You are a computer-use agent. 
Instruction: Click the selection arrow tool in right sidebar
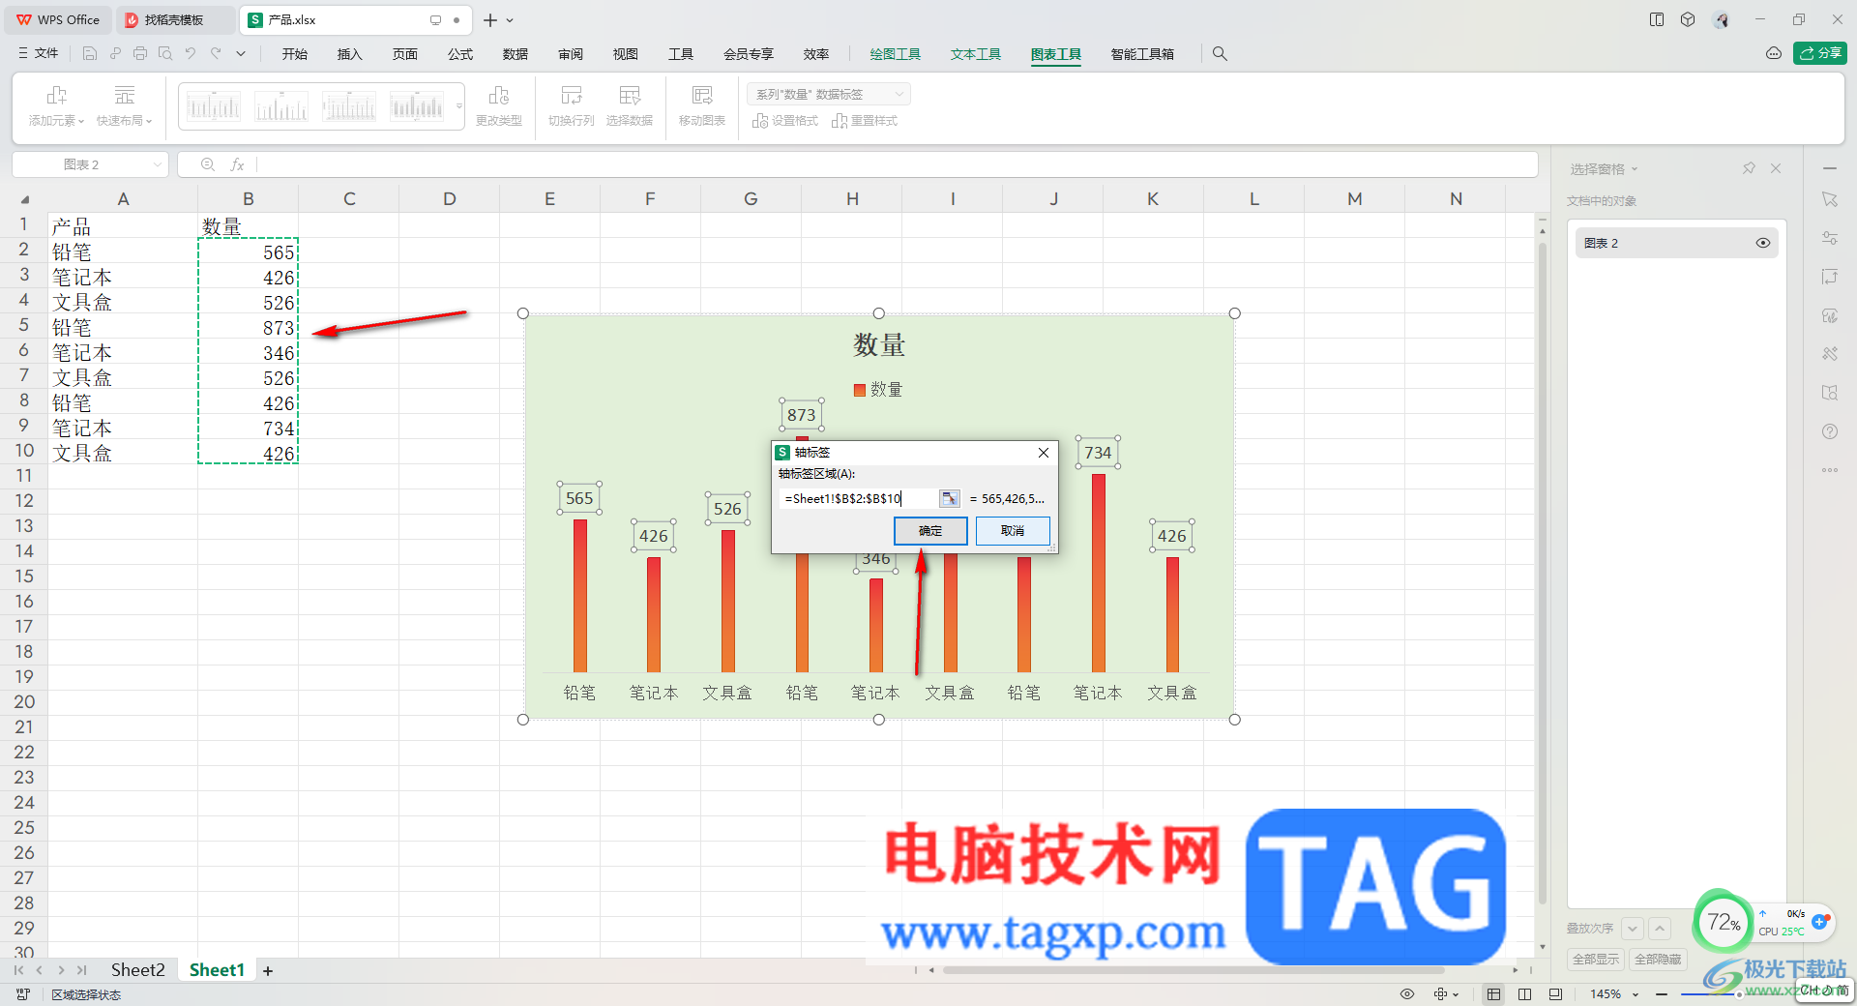click(1829, 199)
